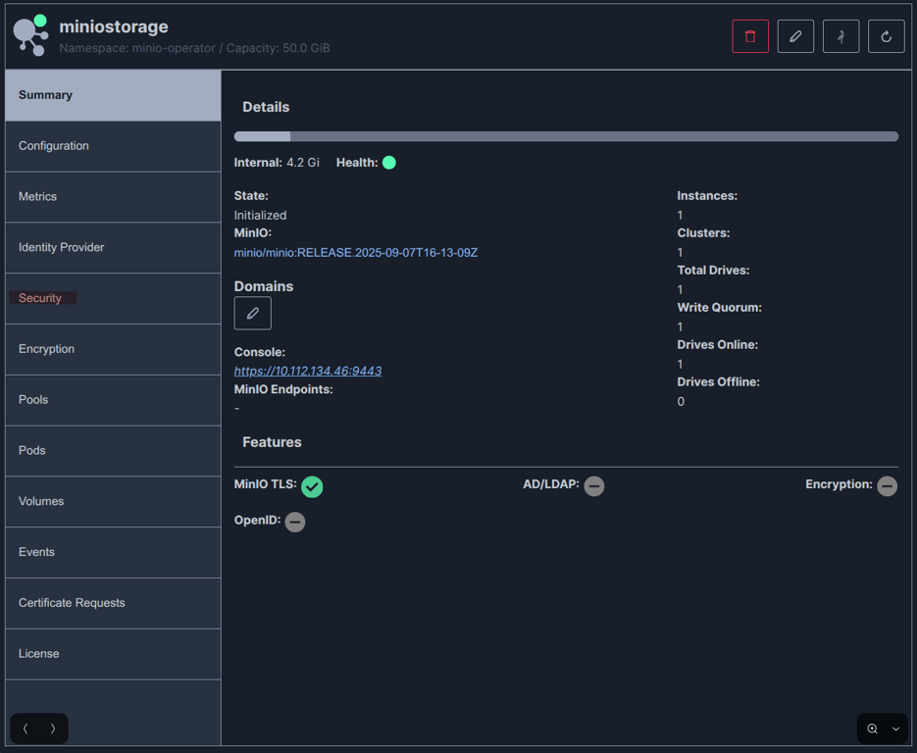The height and width of the screenshot is (753, 917).
Task: Click the Details section heading
Action: [266, 107]
